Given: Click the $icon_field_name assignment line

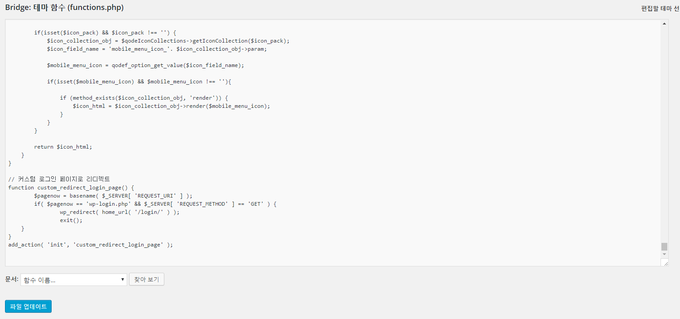Looking at the screenshot, I should (x=157, y=49).
